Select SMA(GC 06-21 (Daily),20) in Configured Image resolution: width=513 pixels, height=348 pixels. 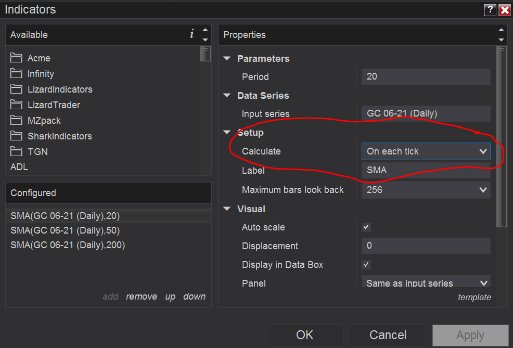[108, 216]
